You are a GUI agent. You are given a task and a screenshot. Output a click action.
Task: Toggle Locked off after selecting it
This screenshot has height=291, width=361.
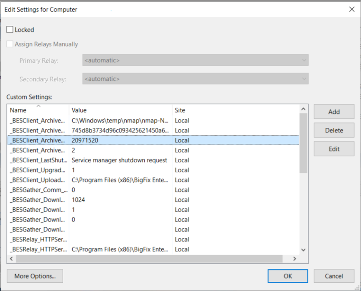tap(10, 29)
